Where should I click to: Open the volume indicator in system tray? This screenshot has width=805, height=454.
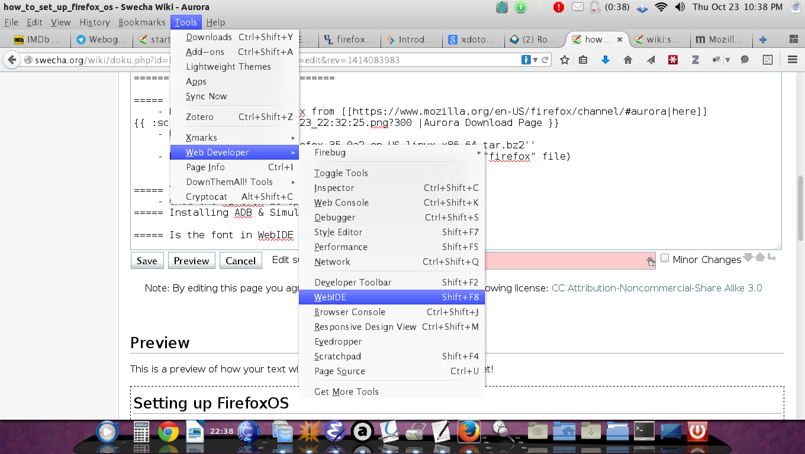[680, 7]
